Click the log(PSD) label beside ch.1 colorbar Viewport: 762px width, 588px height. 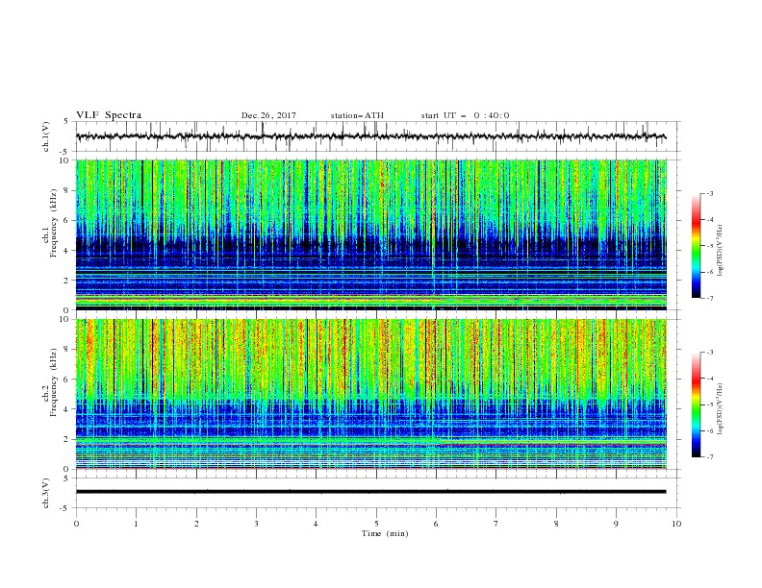click(x=721, y=251)
